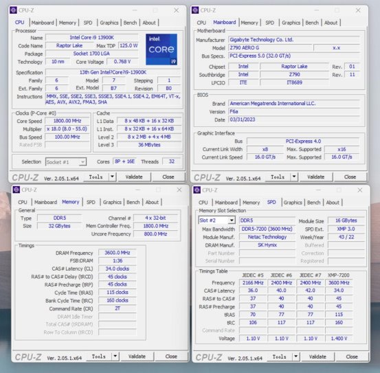Click the DDR5 memory type field in the Memory window
The width and height of the screenshot is (380, 373).
60,218
